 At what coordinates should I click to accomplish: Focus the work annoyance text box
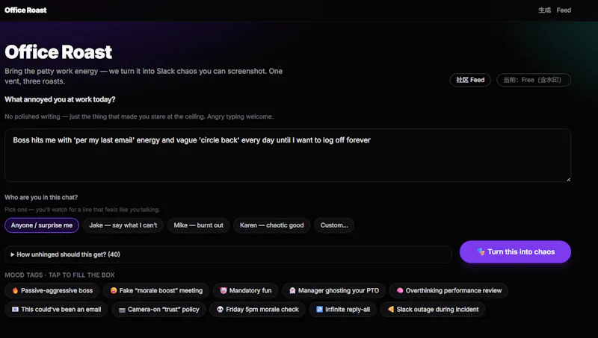click(288, 155)
